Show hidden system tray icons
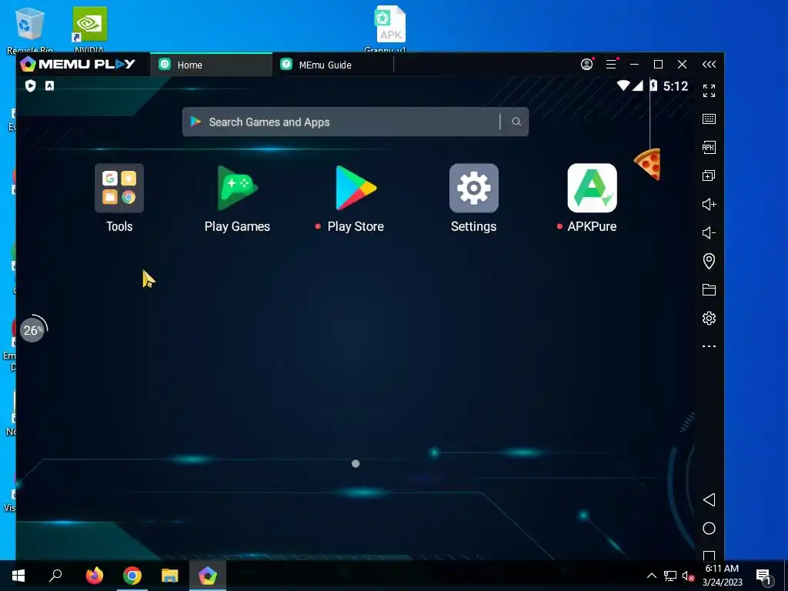This screenshot has width=788, height=591. click(x=651, y=576)
